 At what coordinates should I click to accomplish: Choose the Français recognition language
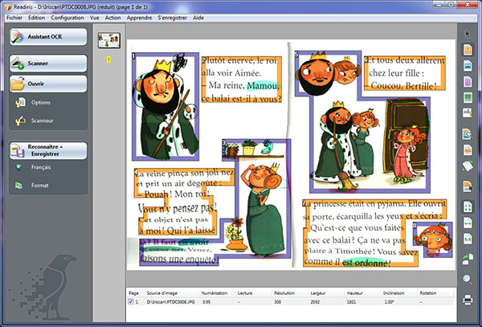(x=40, y=168)
